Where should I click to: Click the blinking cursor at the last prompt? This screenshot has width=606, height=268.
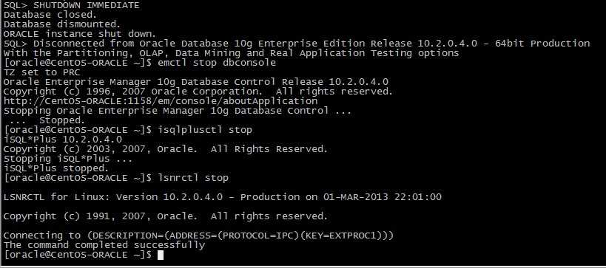pos(161,255)
